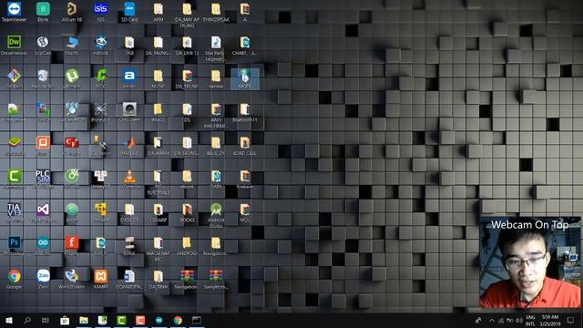Open the CSHARP folder

[159, 212]
